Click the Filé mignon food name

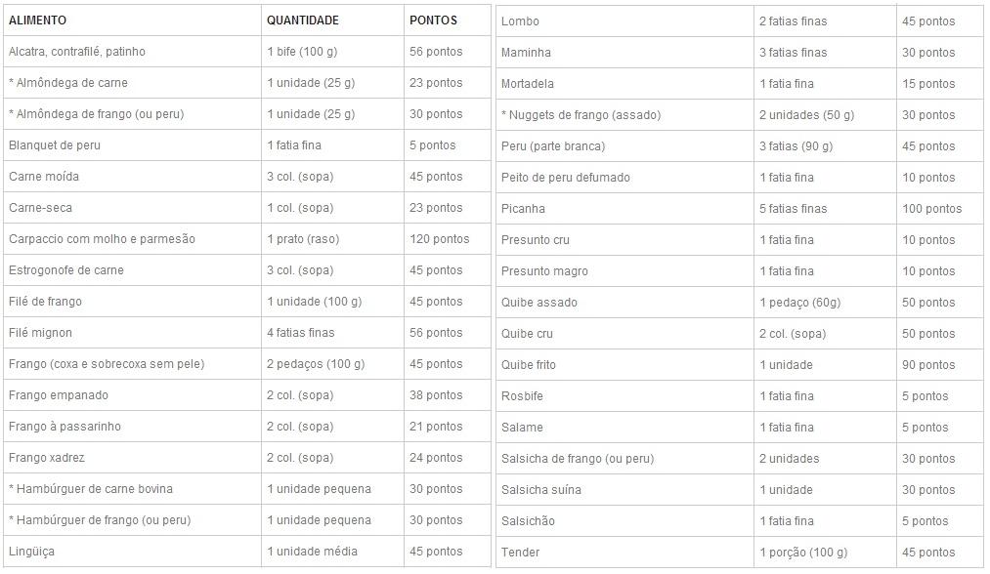point(40,333)
